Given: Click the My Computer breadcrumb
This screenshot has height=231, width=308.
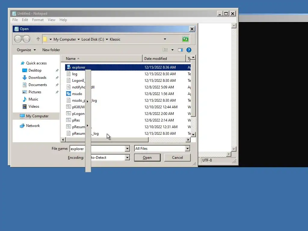Looking at the screenshot, I should (65, 39).
